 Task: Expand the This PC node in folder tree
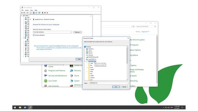click(85, 53)
